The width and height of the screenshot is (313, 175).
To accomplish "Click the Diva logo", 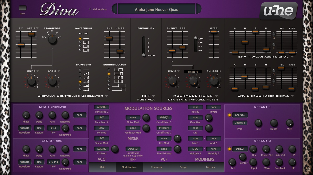I will click(59, 10).
